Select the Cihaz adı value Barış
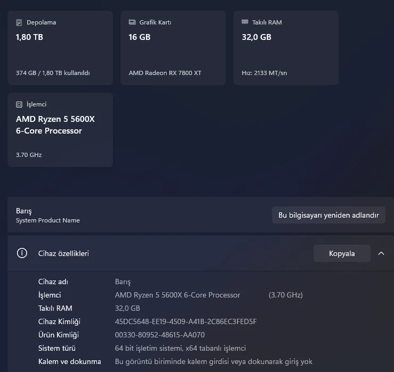 tap(122, 282)
